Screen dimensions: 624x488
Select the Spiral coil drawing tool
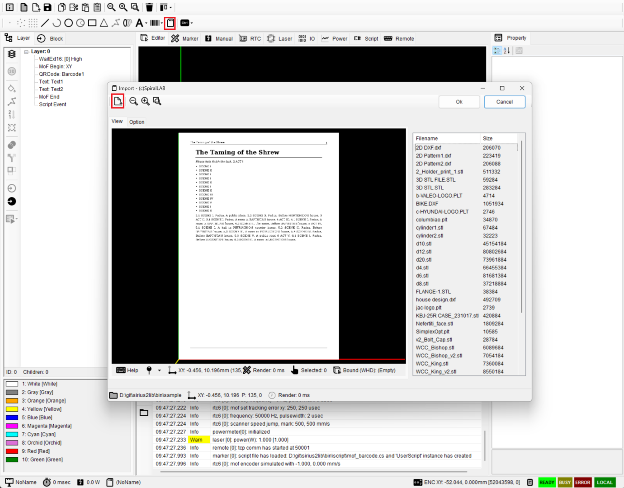[x=128, y=23]
